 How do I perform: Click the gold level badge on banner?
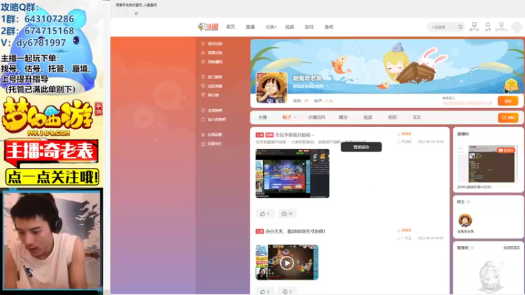[511, 85]
